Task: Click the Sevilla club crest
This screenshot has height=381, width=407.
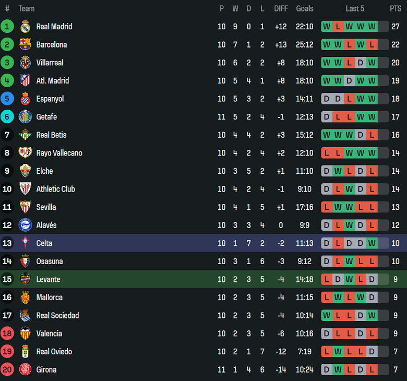Action: click(25, 207)
